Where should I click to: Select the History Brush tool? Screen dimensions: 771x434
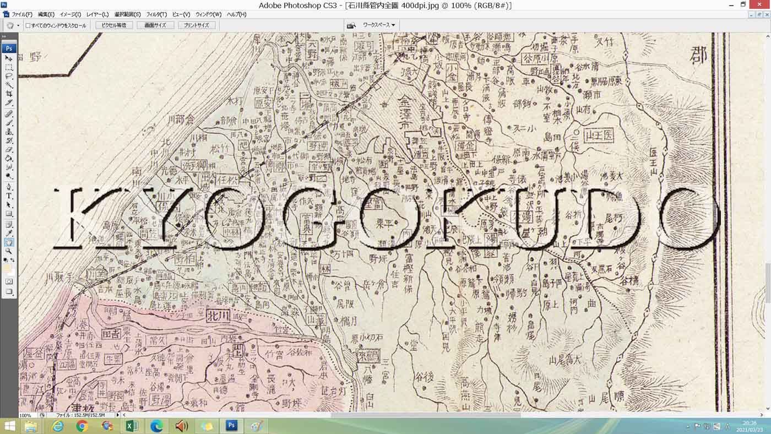[x=9, y=140]
